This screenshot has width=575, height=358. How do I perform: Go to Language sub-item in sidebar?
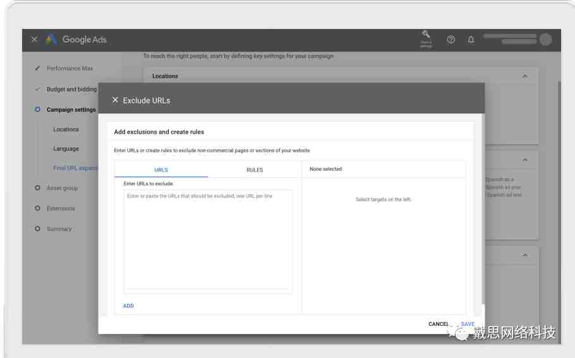pos(66,149)
